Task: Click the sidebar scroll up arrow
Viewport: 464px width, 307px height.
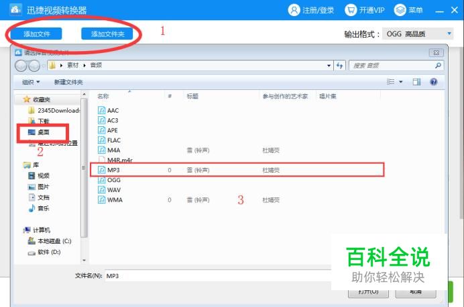Action: pos(84,95)
